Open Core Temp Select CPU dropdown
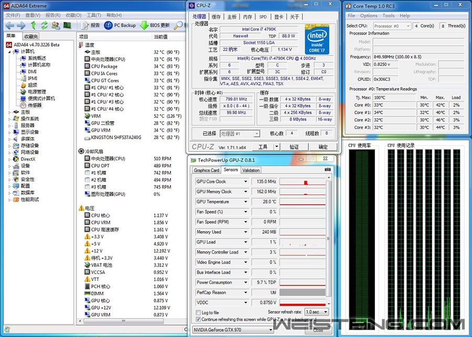 point(392,26)
